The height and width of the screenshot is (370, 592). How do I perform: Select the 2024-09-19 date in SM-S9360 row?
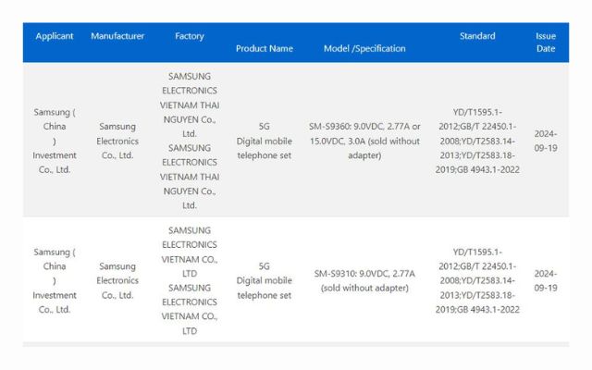546,141
